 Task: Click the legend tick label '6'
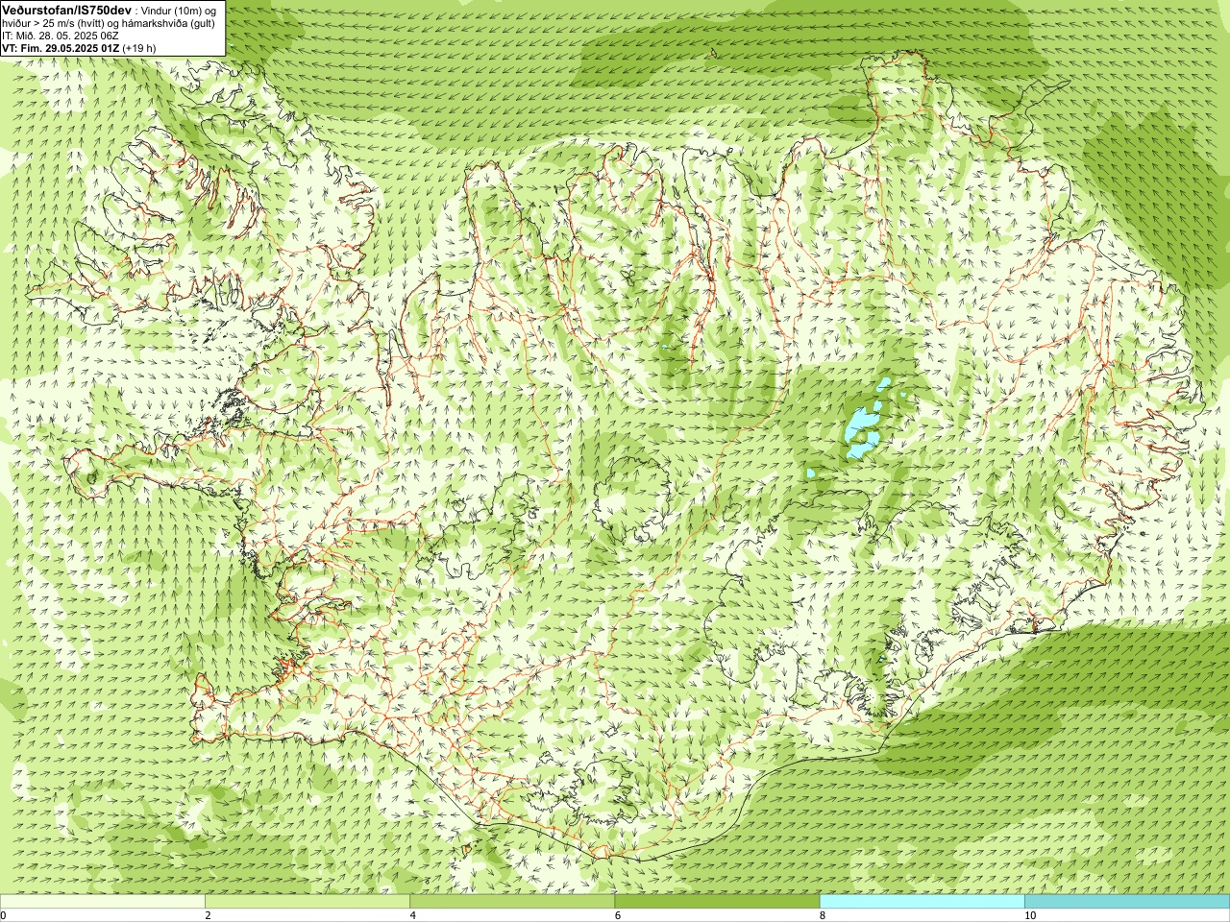point(618,916)
